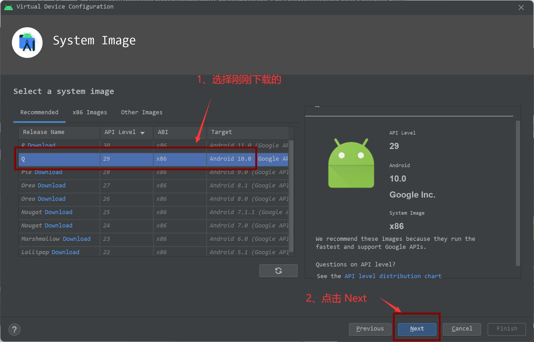Close the Virtual Device Configuration dialog
The width and height of the screenshot is (534, 342).
point(521,7)
